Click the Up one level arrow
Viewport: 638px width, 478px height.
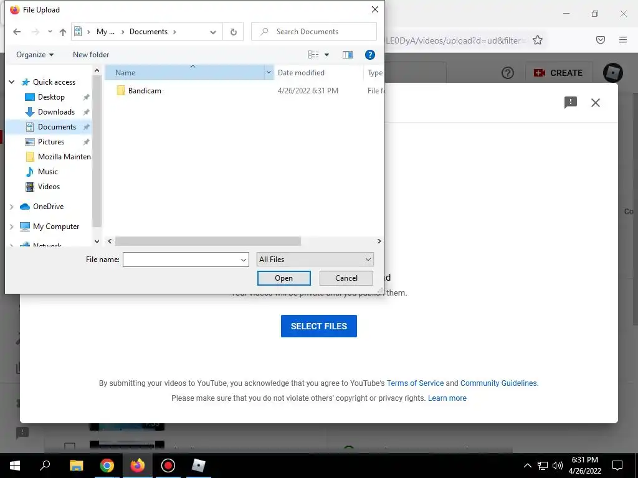[63, 32]
